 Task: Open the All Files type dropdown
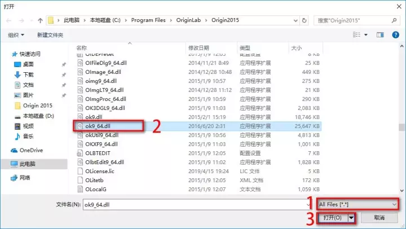point(358,203)
